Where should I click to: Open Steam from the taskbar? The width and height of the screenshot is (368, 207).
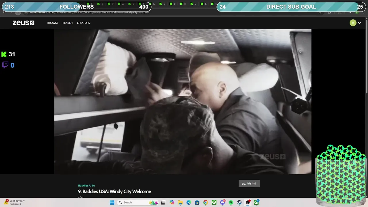pos(239,202)
